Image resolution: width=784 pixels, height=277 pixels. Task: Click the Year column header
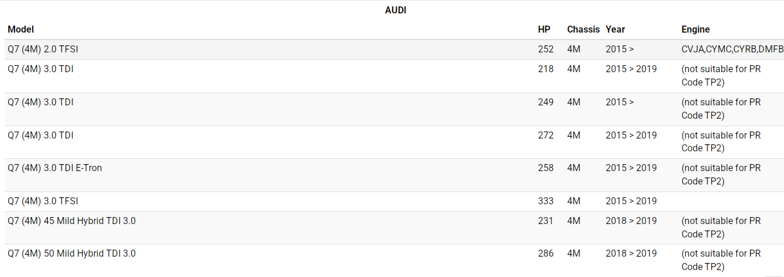pos(615,29)
